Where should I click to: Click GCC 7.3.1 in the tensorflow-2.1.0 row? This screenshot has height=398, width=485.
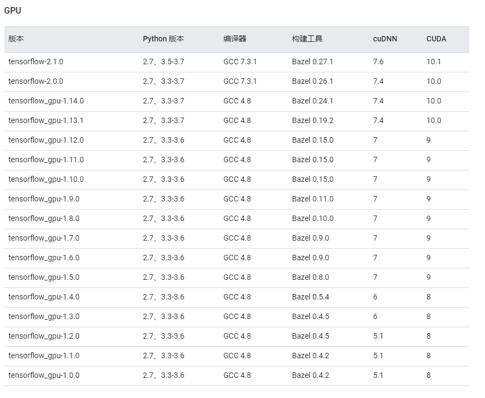(240, 62)
